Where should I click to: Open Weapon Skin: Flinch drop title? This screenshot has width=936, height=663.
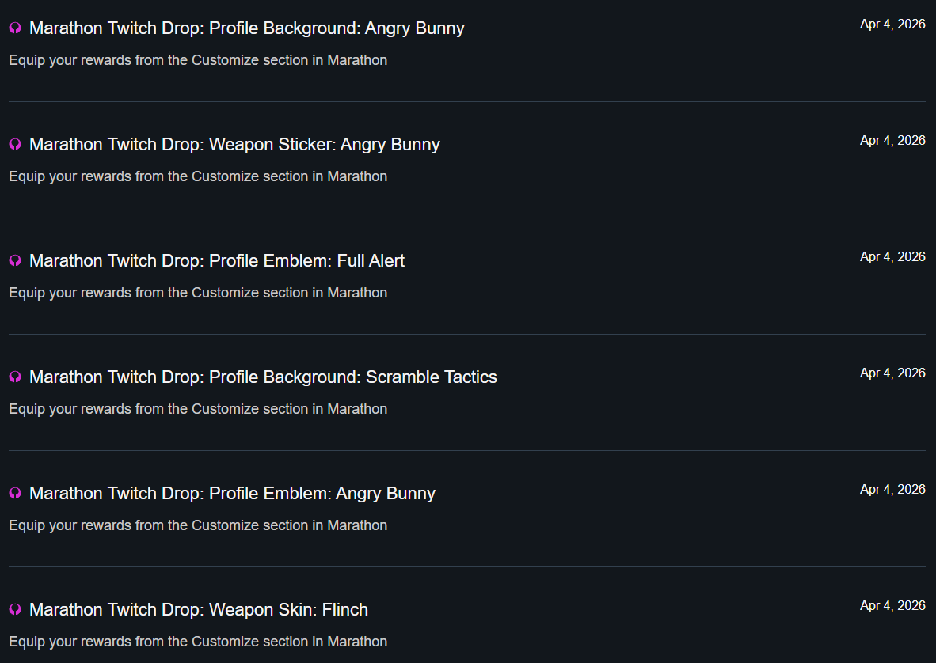[199, 610]
